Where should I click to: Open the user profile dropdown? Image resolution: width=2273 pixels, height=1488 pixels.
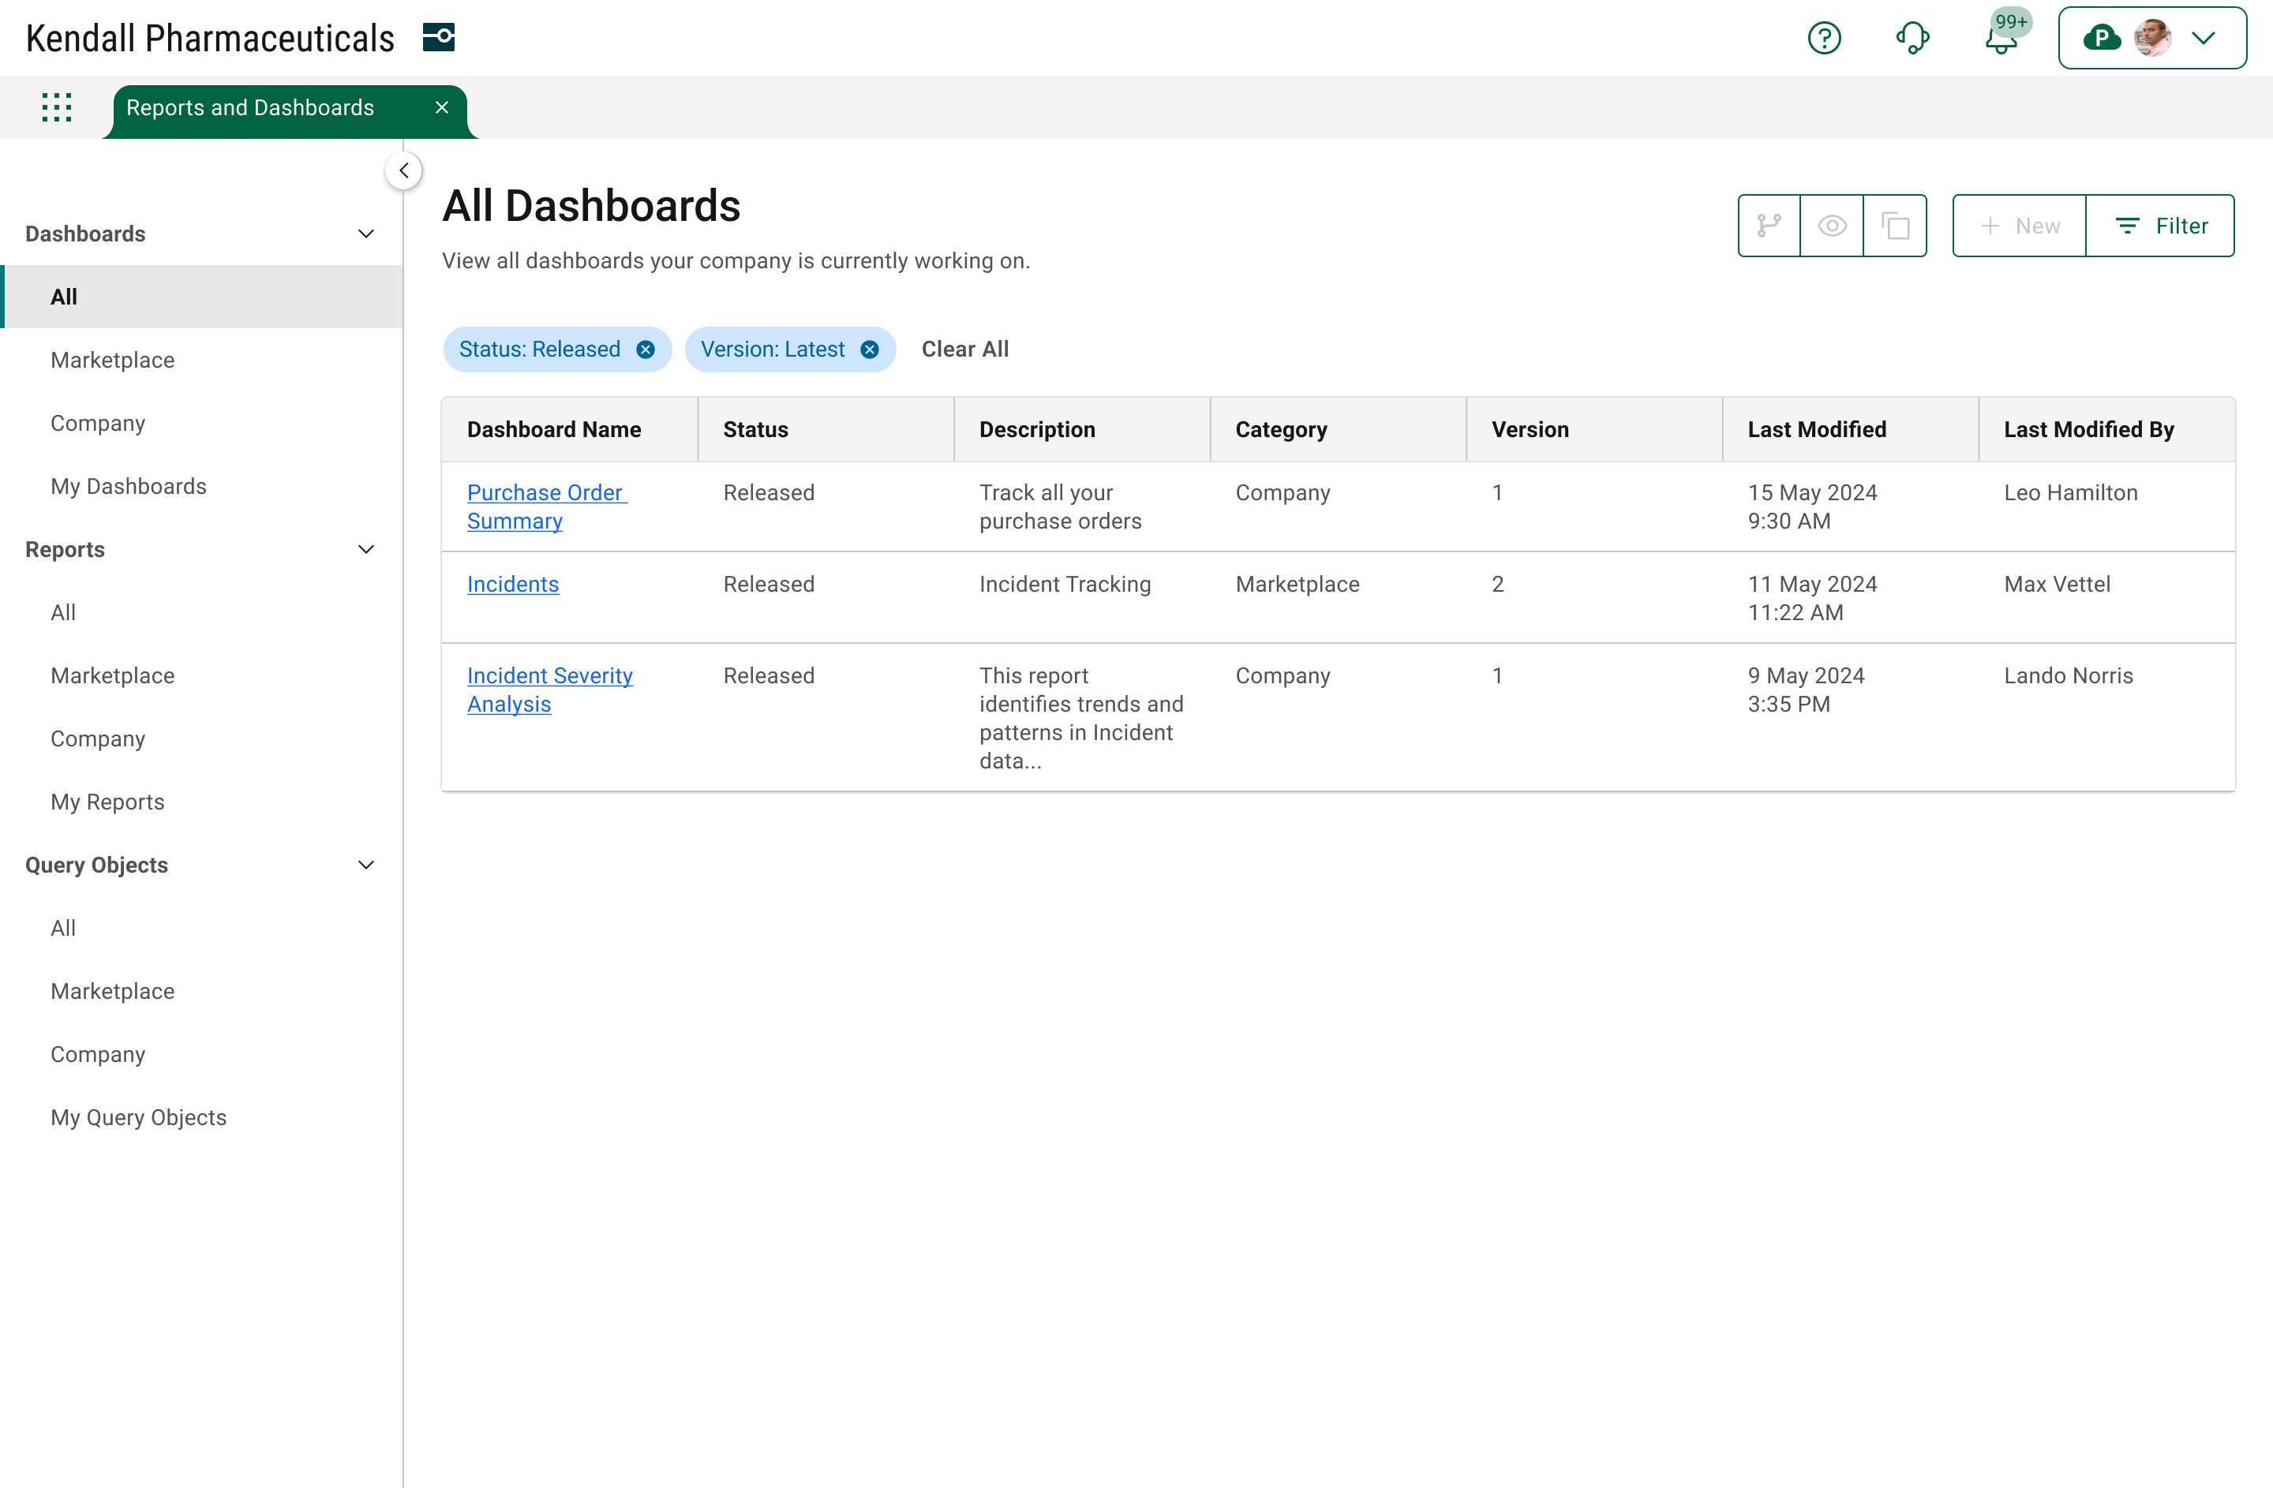coord(2151,38)
